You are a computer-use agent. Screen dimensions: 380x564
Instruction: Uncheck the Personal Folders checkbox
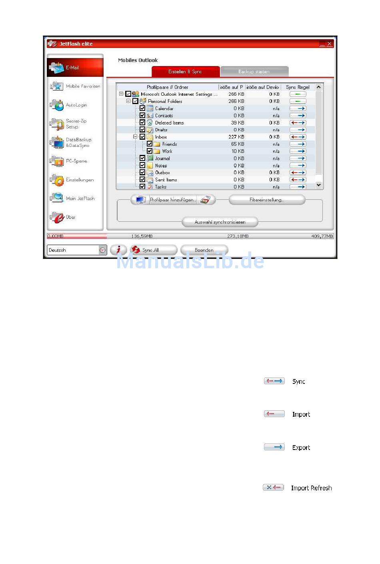[135, 101]
